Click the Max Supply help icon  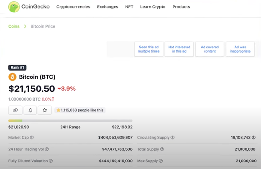coord(161,161)
